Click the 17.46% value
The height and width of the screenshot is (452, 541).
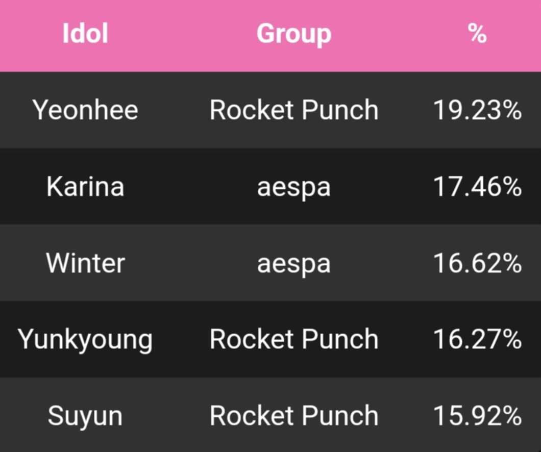click(x=477, y=187)
